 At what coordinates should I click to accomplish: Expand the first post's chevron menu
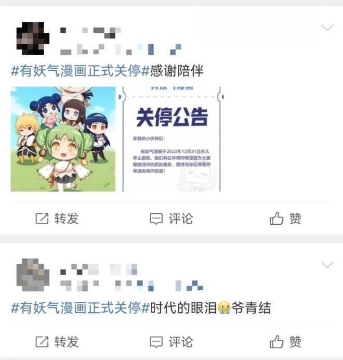pos(327,28)
